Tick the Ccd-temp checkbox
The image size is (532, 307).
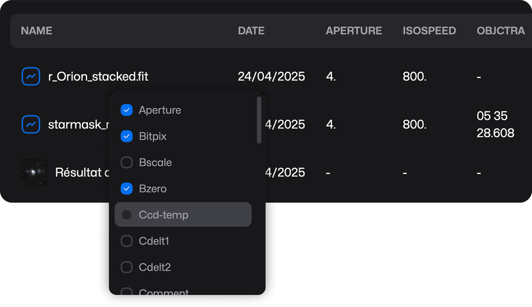click(126, 215)
